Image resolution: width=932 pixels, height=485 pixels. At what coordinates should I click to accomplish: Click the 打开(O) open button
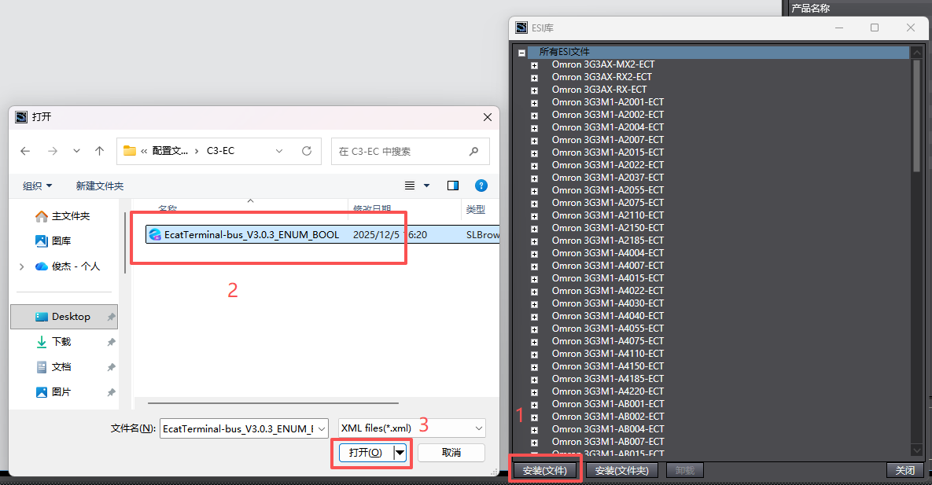(x=365, y=453)
